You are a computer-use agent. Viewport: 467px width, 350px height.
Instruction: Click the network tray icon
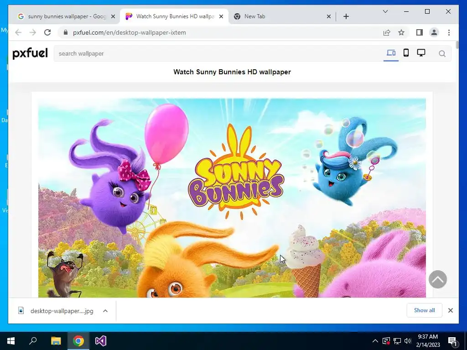click(x=397, y=341)
